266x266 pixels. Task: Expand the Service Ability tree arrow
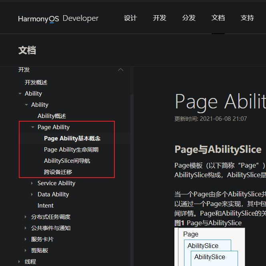click(32, 183)
